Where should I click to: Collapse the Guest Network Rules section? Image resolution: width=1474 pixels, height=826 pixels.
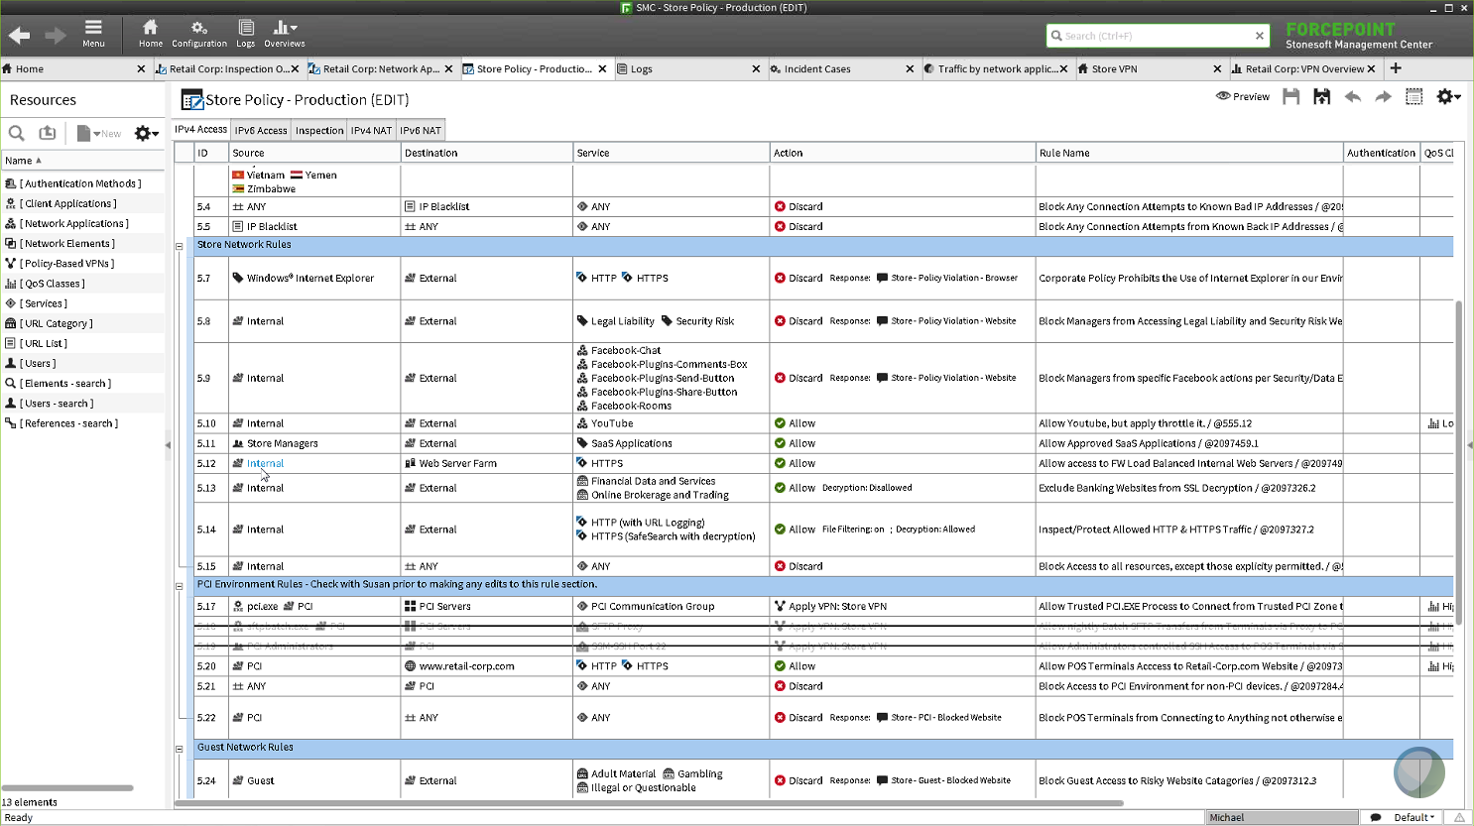[x=180, y=749]
